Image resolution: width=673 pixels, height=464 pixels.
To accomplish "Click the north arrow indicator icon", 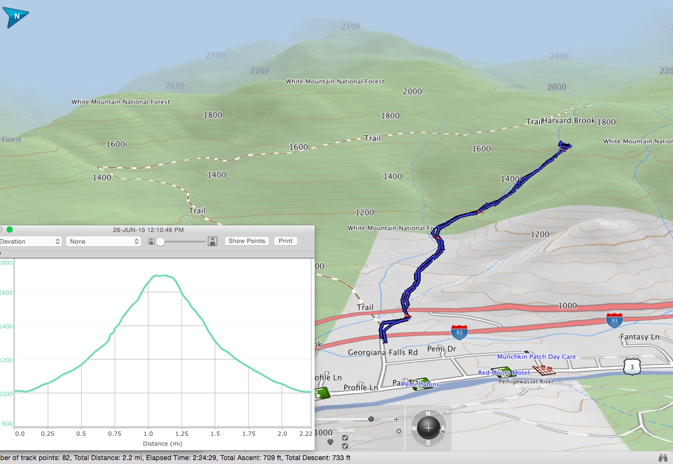I will click(16, 17).
